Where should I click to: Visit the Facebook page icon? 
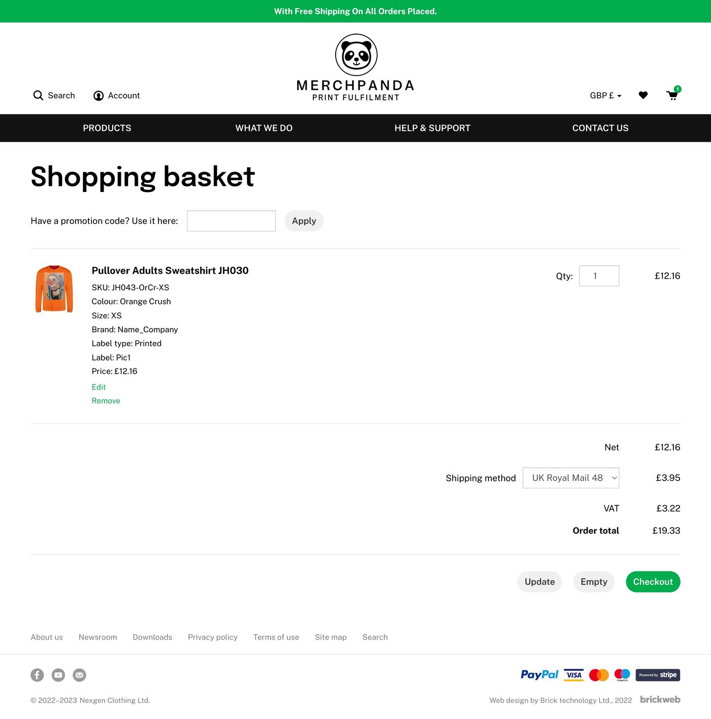[x=37, y=675]
